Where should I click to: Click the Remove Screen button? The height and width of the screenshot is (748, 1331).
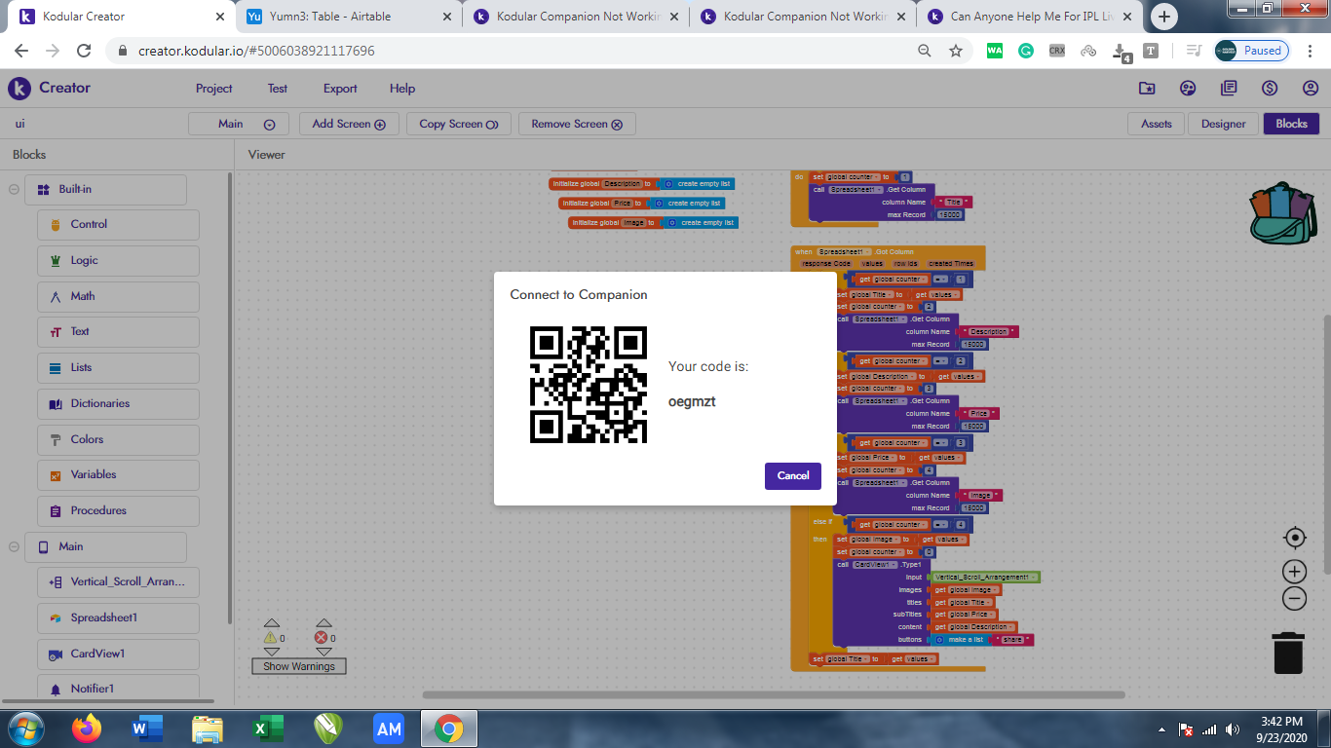(x=577, y=124)
